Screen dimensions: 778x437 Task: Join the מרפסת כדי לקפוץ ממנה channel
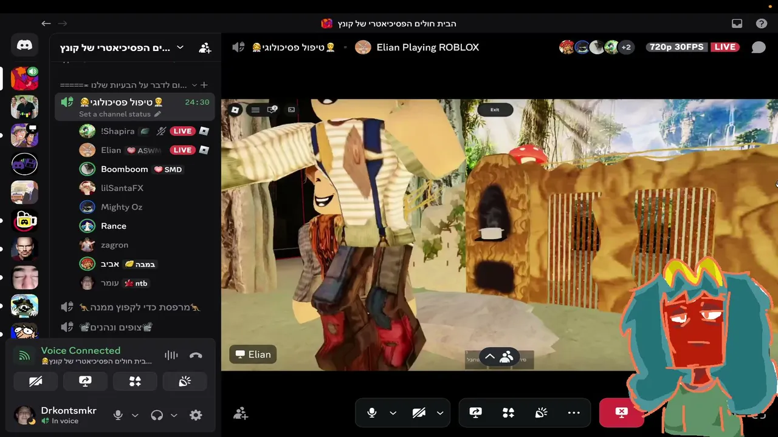tap(134, 307)
